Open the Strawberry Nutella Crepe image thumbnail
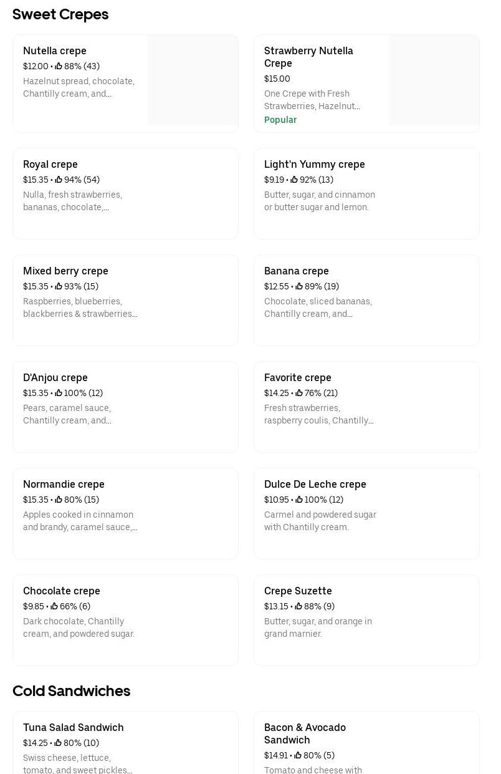Image resolution: width=501 pixels, height=774 pixels. tap(434, 80)
